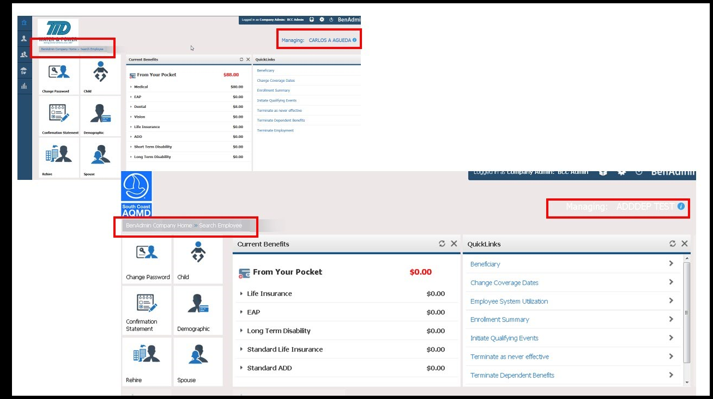Image resolution: width=713 pixels, height=399 pixels.
Task: Open Employee System Utilization quick link
Action: pos(509,301)
